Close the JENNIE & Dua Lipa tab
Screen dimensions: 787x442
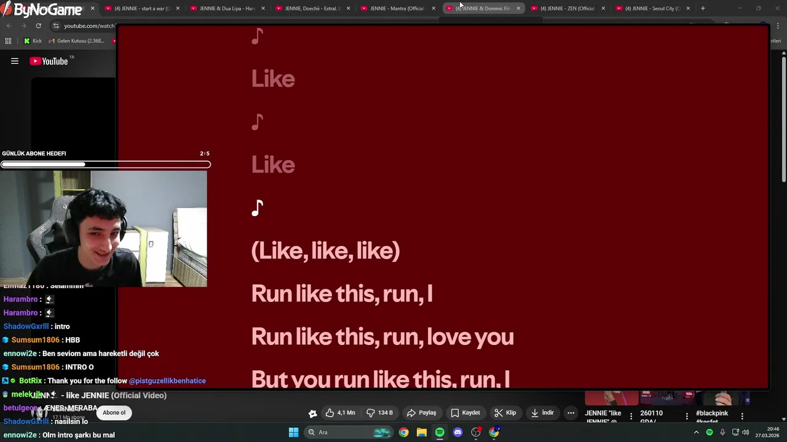click(263, 9)
